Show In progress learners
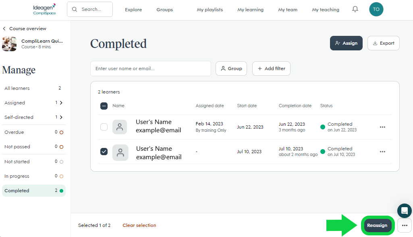This screenshot has width=413, height=237. pyautogui.click(x=34, y=176)
